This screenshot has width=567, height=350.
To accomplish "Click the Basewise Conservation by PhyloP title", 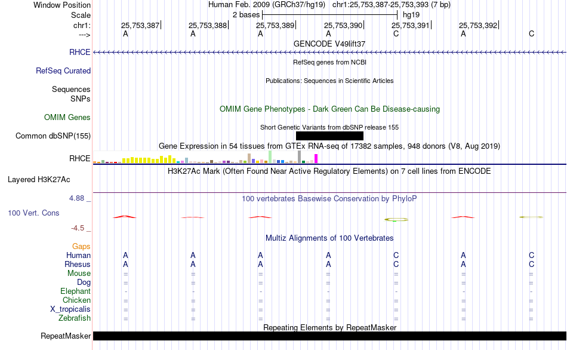I will [329, 199].
